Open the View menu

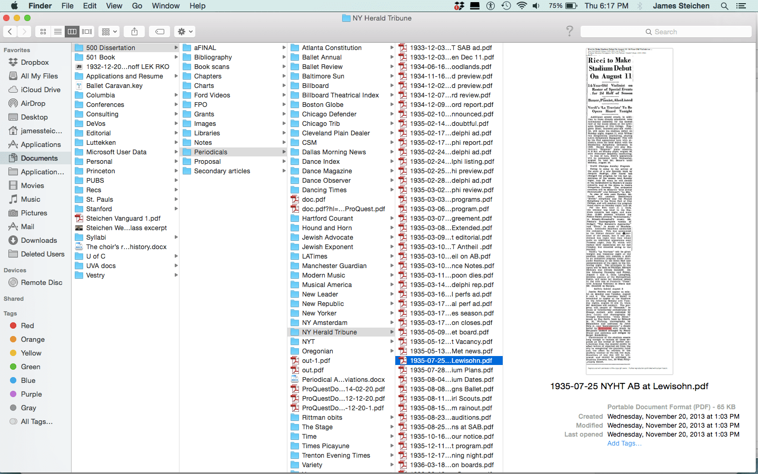click(x=114, y=6)
